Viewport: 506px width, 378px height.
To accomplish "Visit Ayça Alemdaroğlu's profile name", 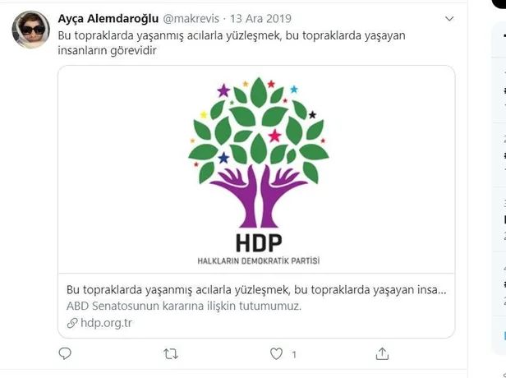I will pos(108,19).
